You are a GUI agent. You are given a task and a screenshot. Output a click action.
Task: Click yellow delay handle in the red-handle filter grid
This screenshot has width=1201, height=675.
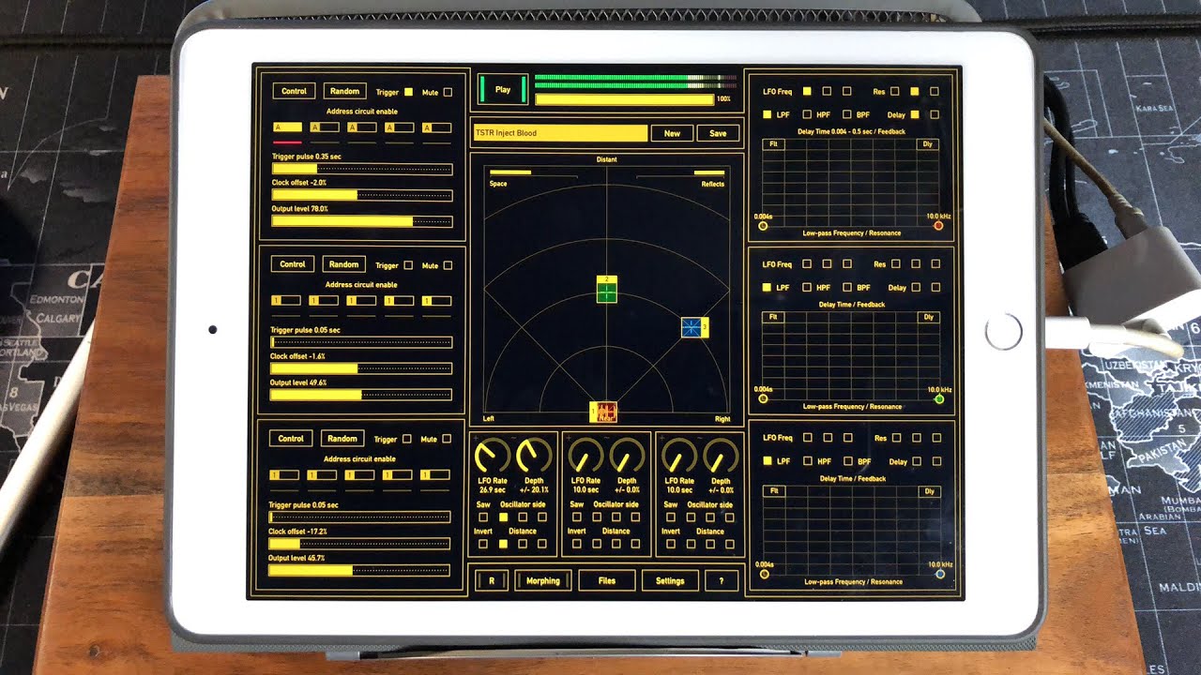click(x=763, y=226)
